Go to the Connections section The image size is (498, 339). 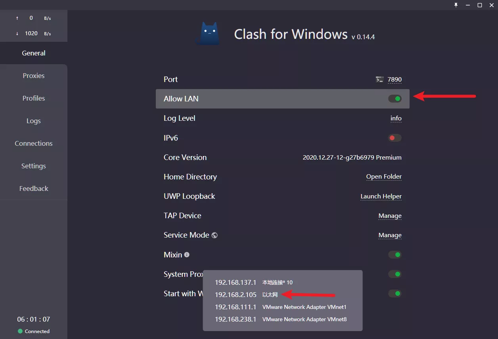click(x=33, y=143)
